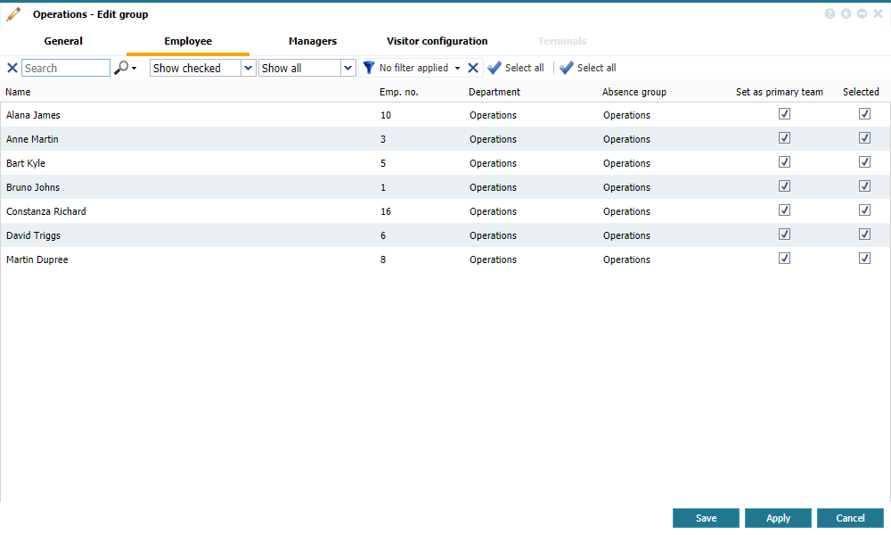This screenshot has width=891, height=535.
Task: Open the Visitor configuration tab
Action: tap(437, 41)
